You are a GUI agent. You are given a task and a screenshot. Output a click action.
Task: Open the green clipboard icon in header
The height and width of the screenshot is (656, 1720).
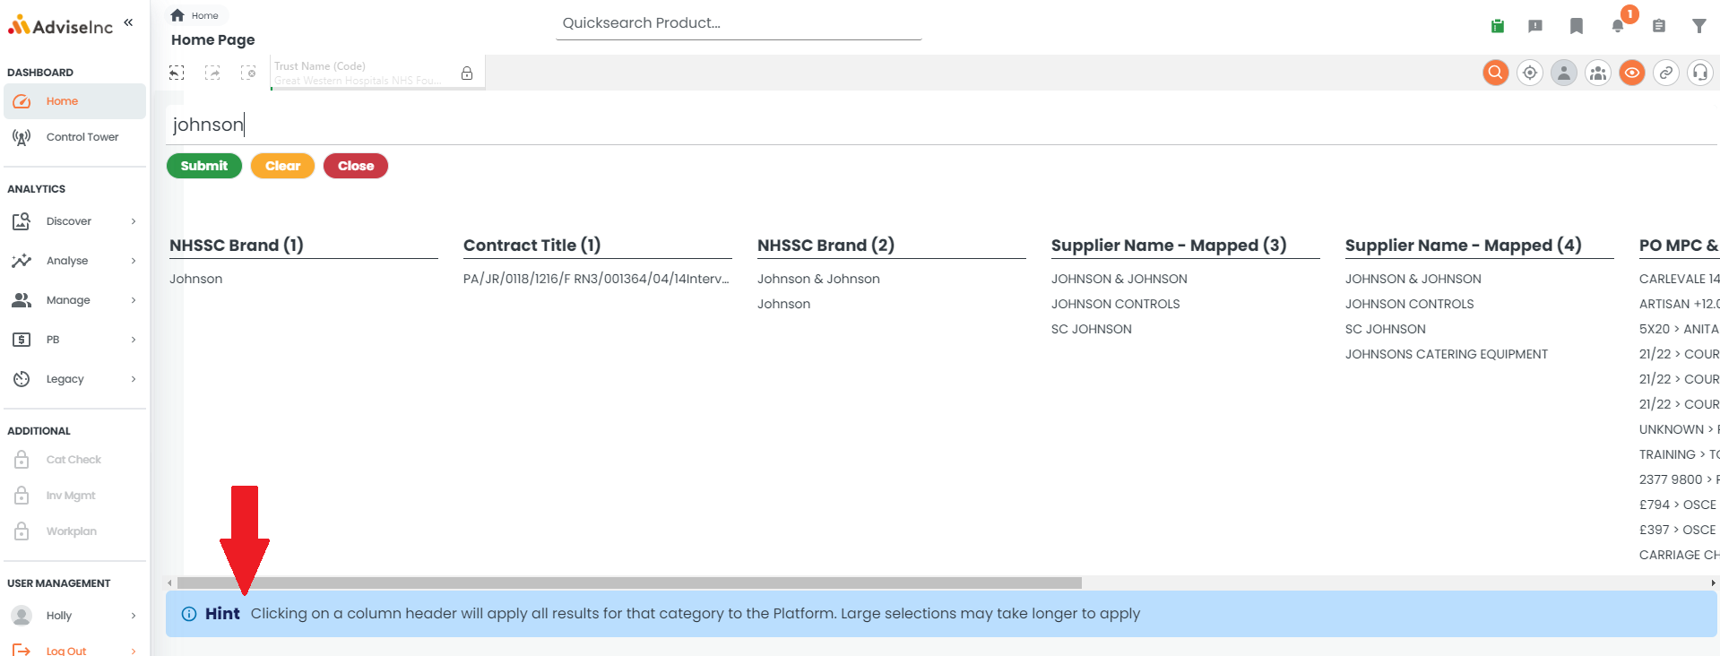pyautogui.click(x=1497, y=26)
